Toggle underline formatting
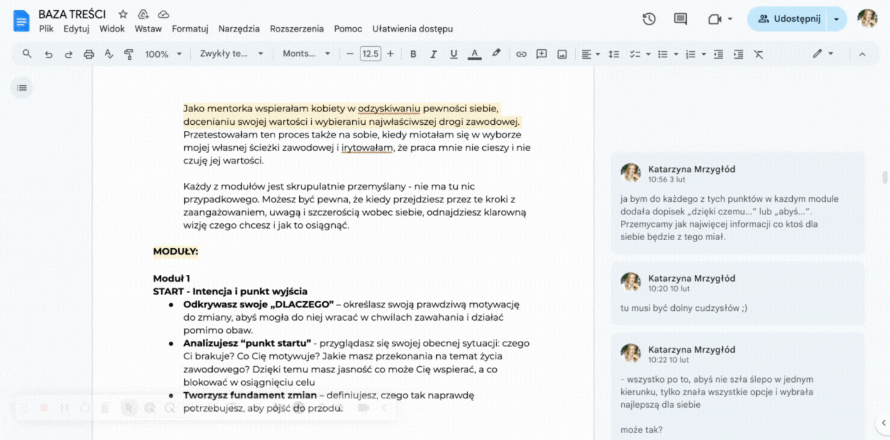Image resolution: width=890 pixels, height=440 pixels. coord(453,54)
